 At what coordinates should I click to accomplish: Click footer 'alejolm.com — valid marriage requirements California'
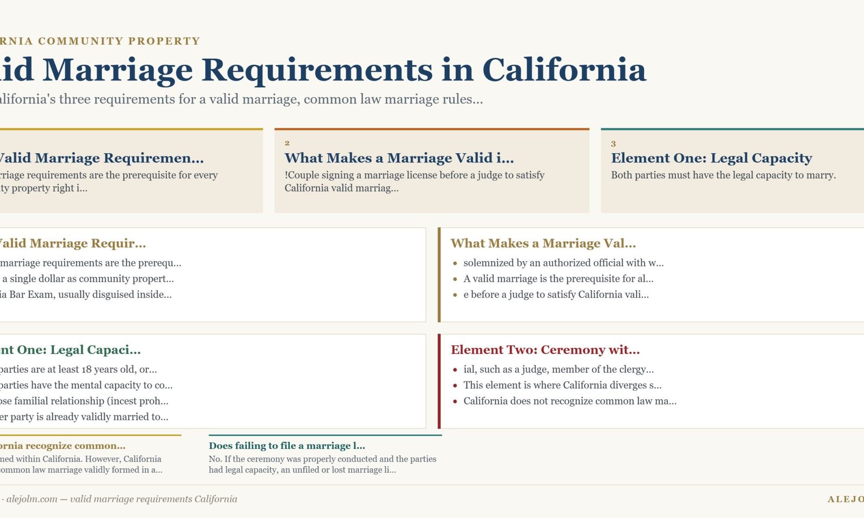click(122, 499)
